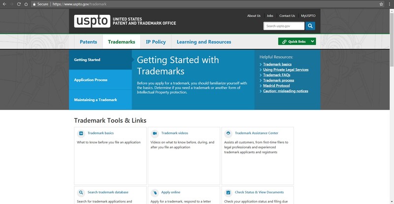Screen dimensions: 394x204
Task: Open the About Us link
Action: pyautogui.click(x=254, y=16)
